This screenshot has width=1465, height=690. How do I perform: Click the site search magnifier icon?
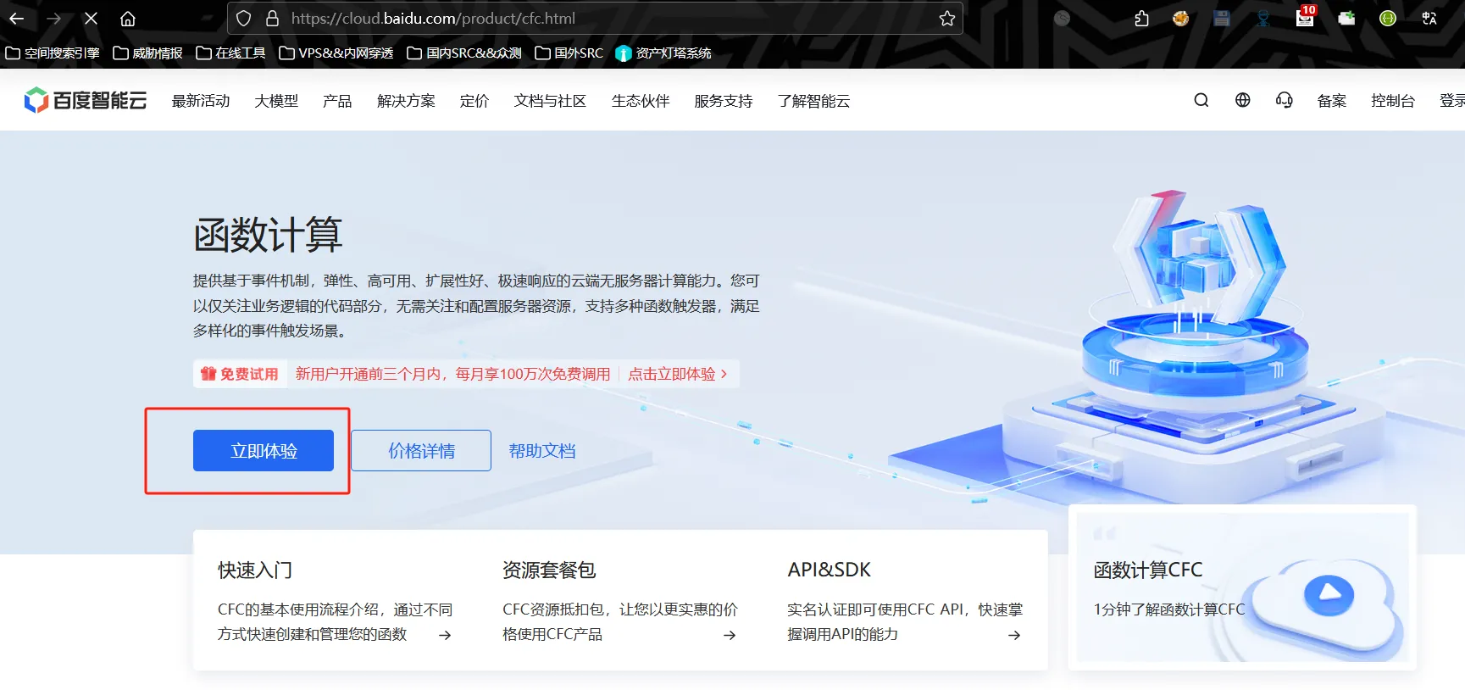1201,100
